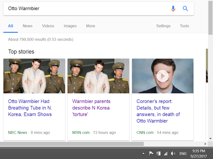This screenshot has width=213, height=159.
Task: Open the More search options menu
Action: (91, 26)
